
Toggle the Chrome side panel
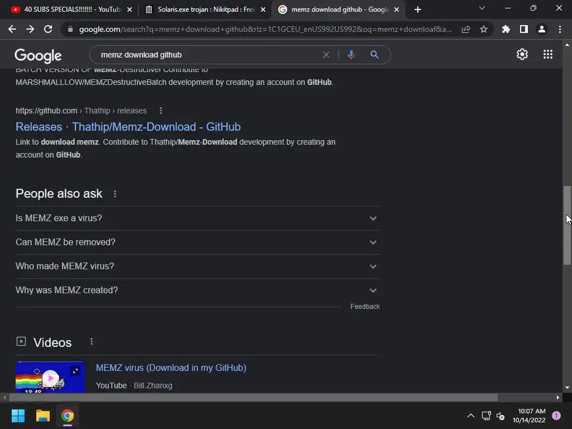pyautogui.click(x=524, y=29)
